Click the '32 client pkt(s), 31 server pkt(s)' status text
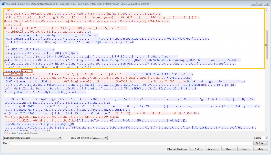This screenshot has width=271, height=155. point(21,133)
